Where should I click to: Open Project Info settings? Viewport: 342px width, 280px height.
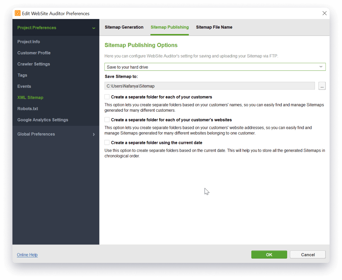tap(29, 42)
